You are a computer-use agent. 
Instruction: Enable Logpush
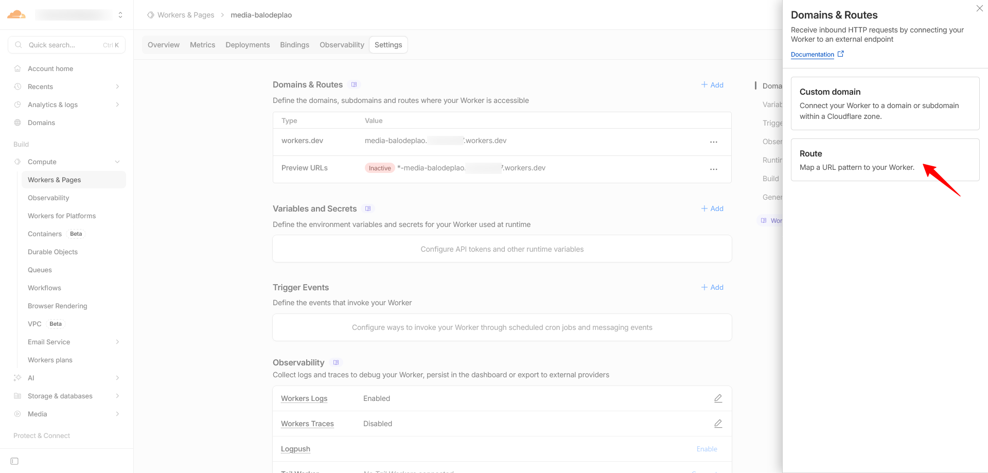(707, 449)
